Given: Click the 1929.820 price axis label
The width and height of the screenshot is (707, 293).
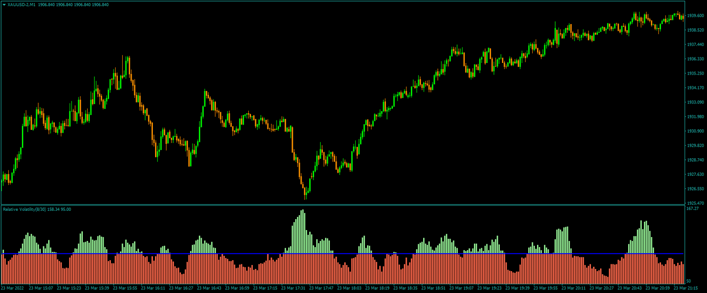Looking at the screenshot, I should 695,146.
